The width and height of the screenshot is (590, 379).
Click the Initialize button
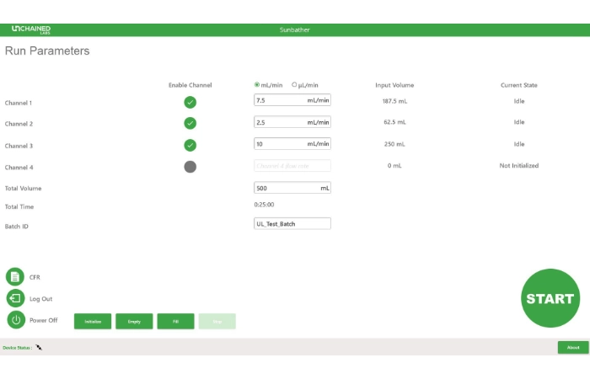(x=93, y=321)
